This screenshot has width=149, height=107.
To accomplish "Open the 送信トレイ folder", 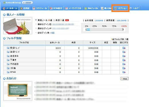I will coord(15,52).
